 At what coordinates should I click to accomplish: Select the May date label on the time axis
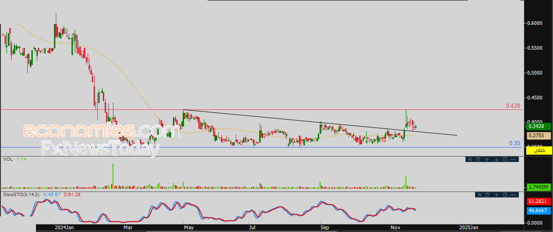188,227
